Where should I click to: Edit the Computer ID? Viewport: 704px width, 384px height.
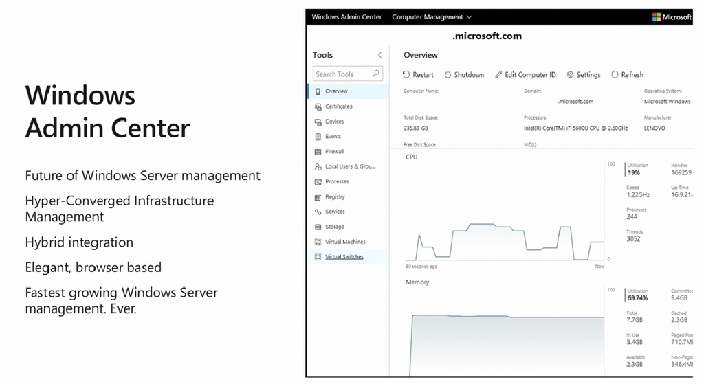[x=525, y=74]
